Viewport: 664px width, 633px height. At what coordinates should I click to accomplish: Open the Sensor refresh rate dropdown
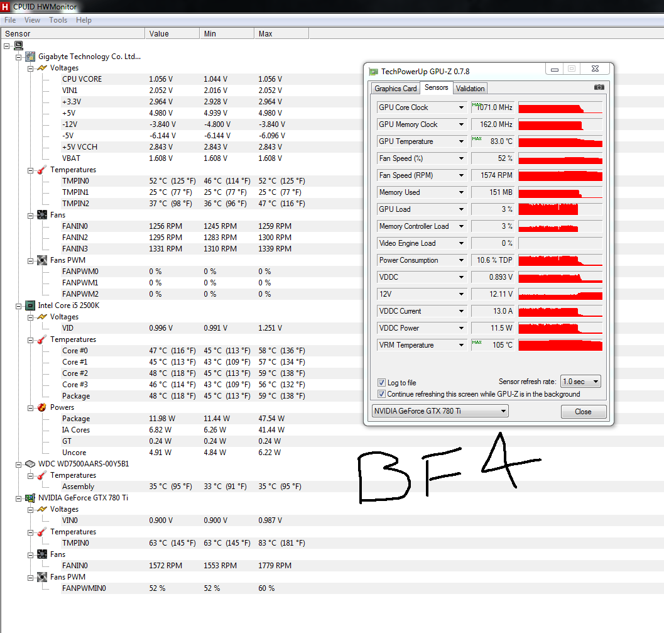pos(580,382)
